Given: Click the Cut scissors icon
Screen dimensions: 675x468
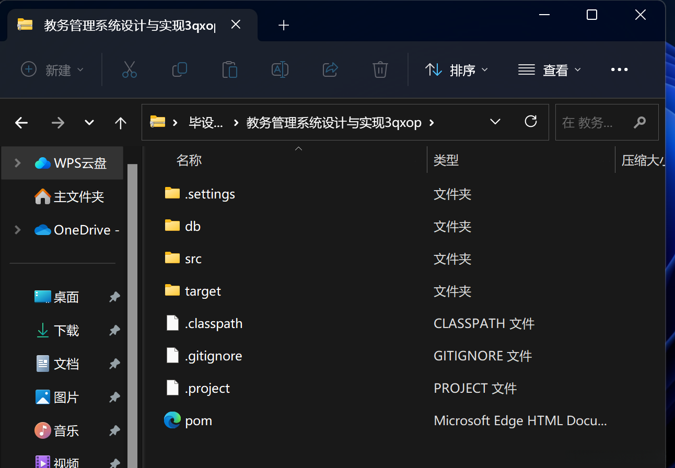Looking at the screenshot, I should [129, 69].
